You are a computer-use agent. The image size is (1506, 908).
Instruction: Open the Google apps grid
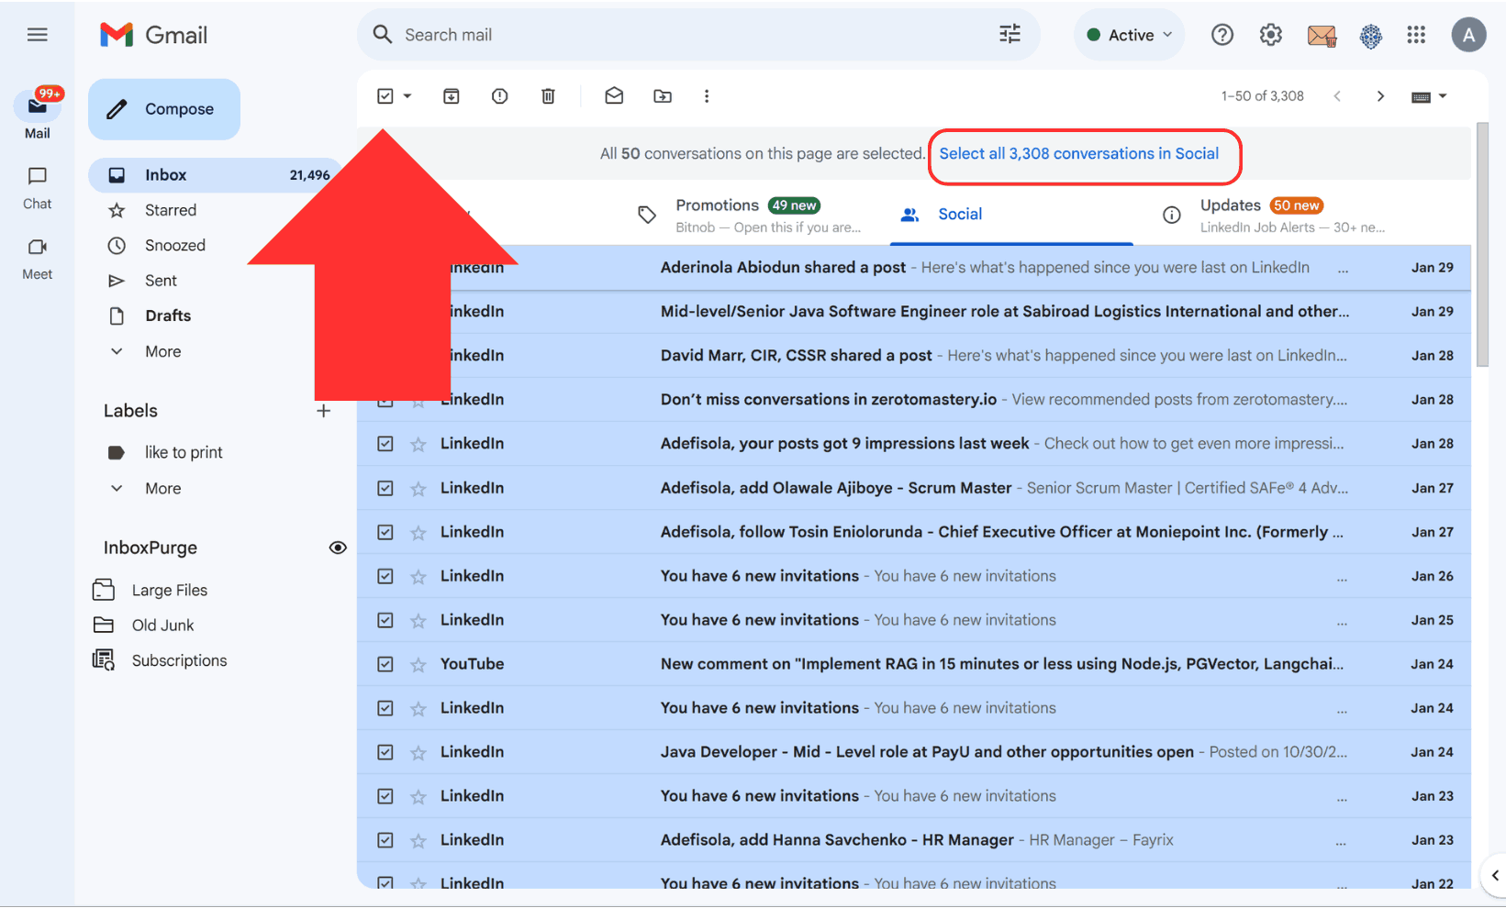click(1416, 35)
